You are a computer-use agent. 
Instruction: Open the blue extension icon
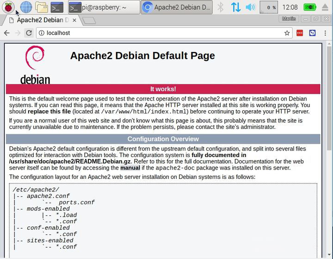coord(312,33)
